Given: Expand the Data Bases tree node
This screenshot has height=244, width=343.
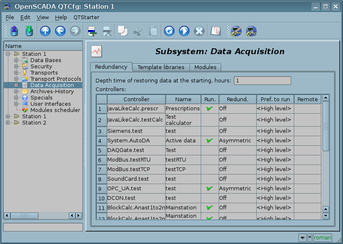Looking at the screenshot, I should (x=16, y=60).
